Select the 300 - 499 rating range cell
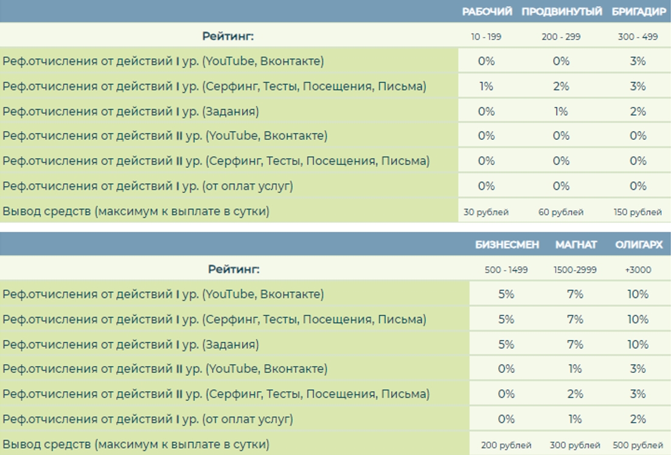The width and height of the screenshot is (671, 455). [x=638, y=37]
